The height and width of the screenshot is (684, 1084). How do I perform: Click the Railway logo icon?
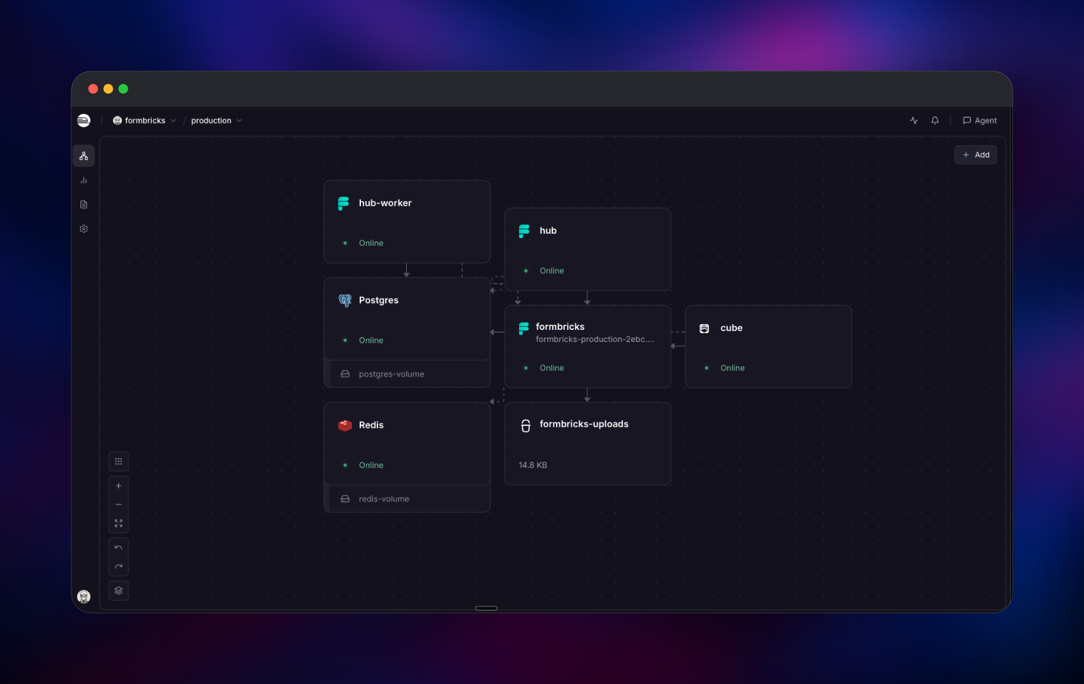point(84,120)
